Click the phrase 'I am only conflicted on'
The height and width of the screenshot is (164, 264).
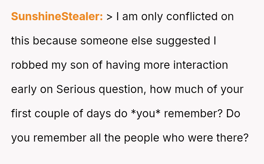click(x=175, y=17)
